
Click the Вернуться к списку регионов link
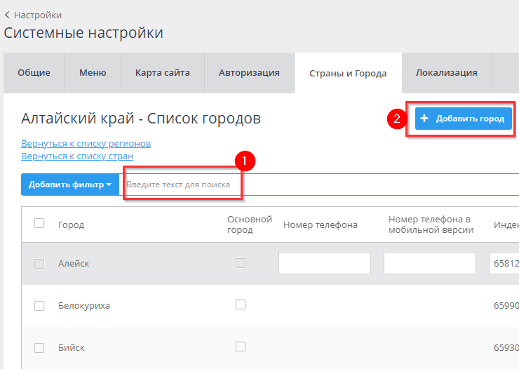click(x=86, y=144)
